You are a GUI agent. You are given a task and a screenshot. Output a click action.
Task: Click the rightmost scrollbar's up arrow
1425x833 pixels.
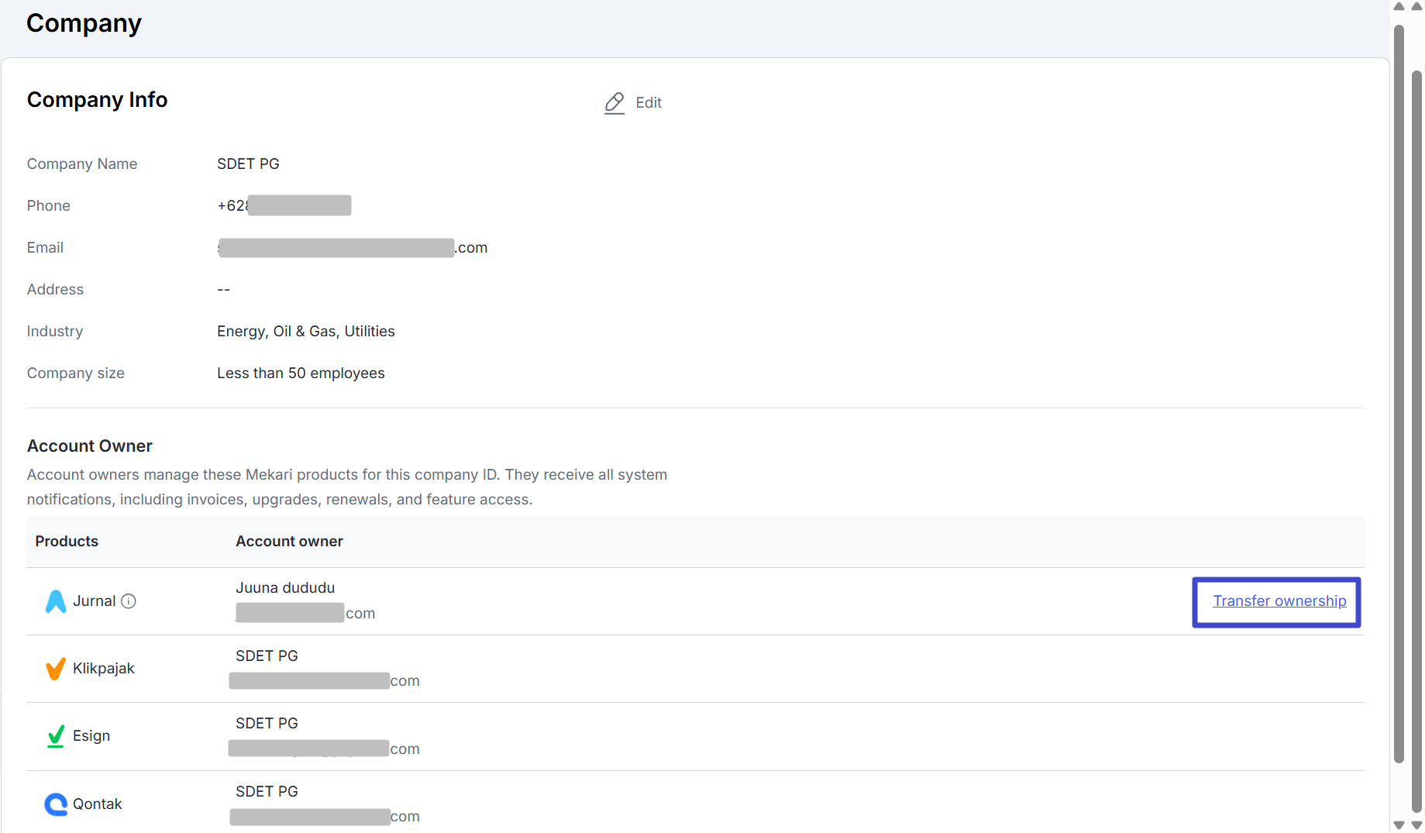tap(1416, 7)
